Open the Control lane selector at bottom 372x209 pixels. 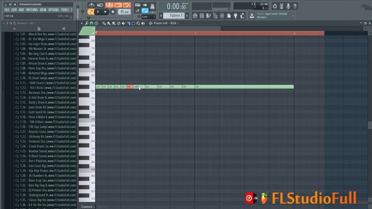click(x=87, y=207)
